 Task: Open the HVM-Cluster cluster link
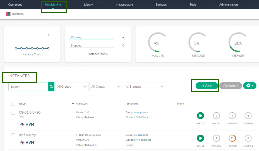pos(141,117)
